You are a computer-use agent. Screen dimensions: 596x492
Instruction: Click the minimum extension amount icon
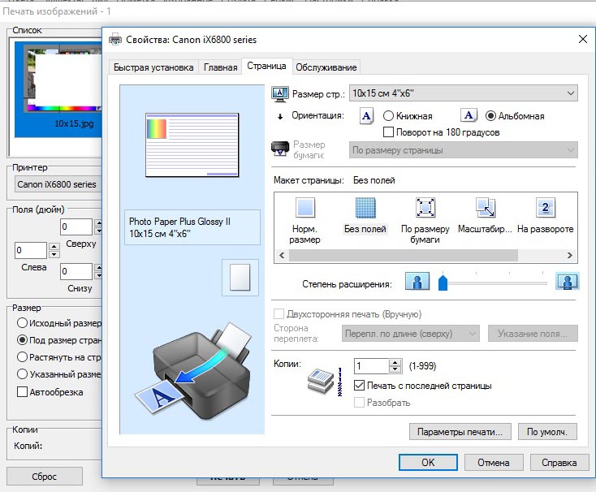417,282
